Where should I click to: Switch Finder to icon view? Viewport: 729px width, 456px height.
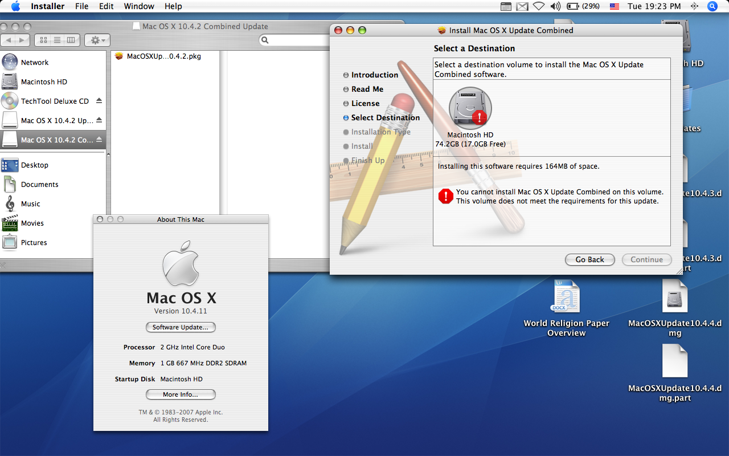point(44,40)
